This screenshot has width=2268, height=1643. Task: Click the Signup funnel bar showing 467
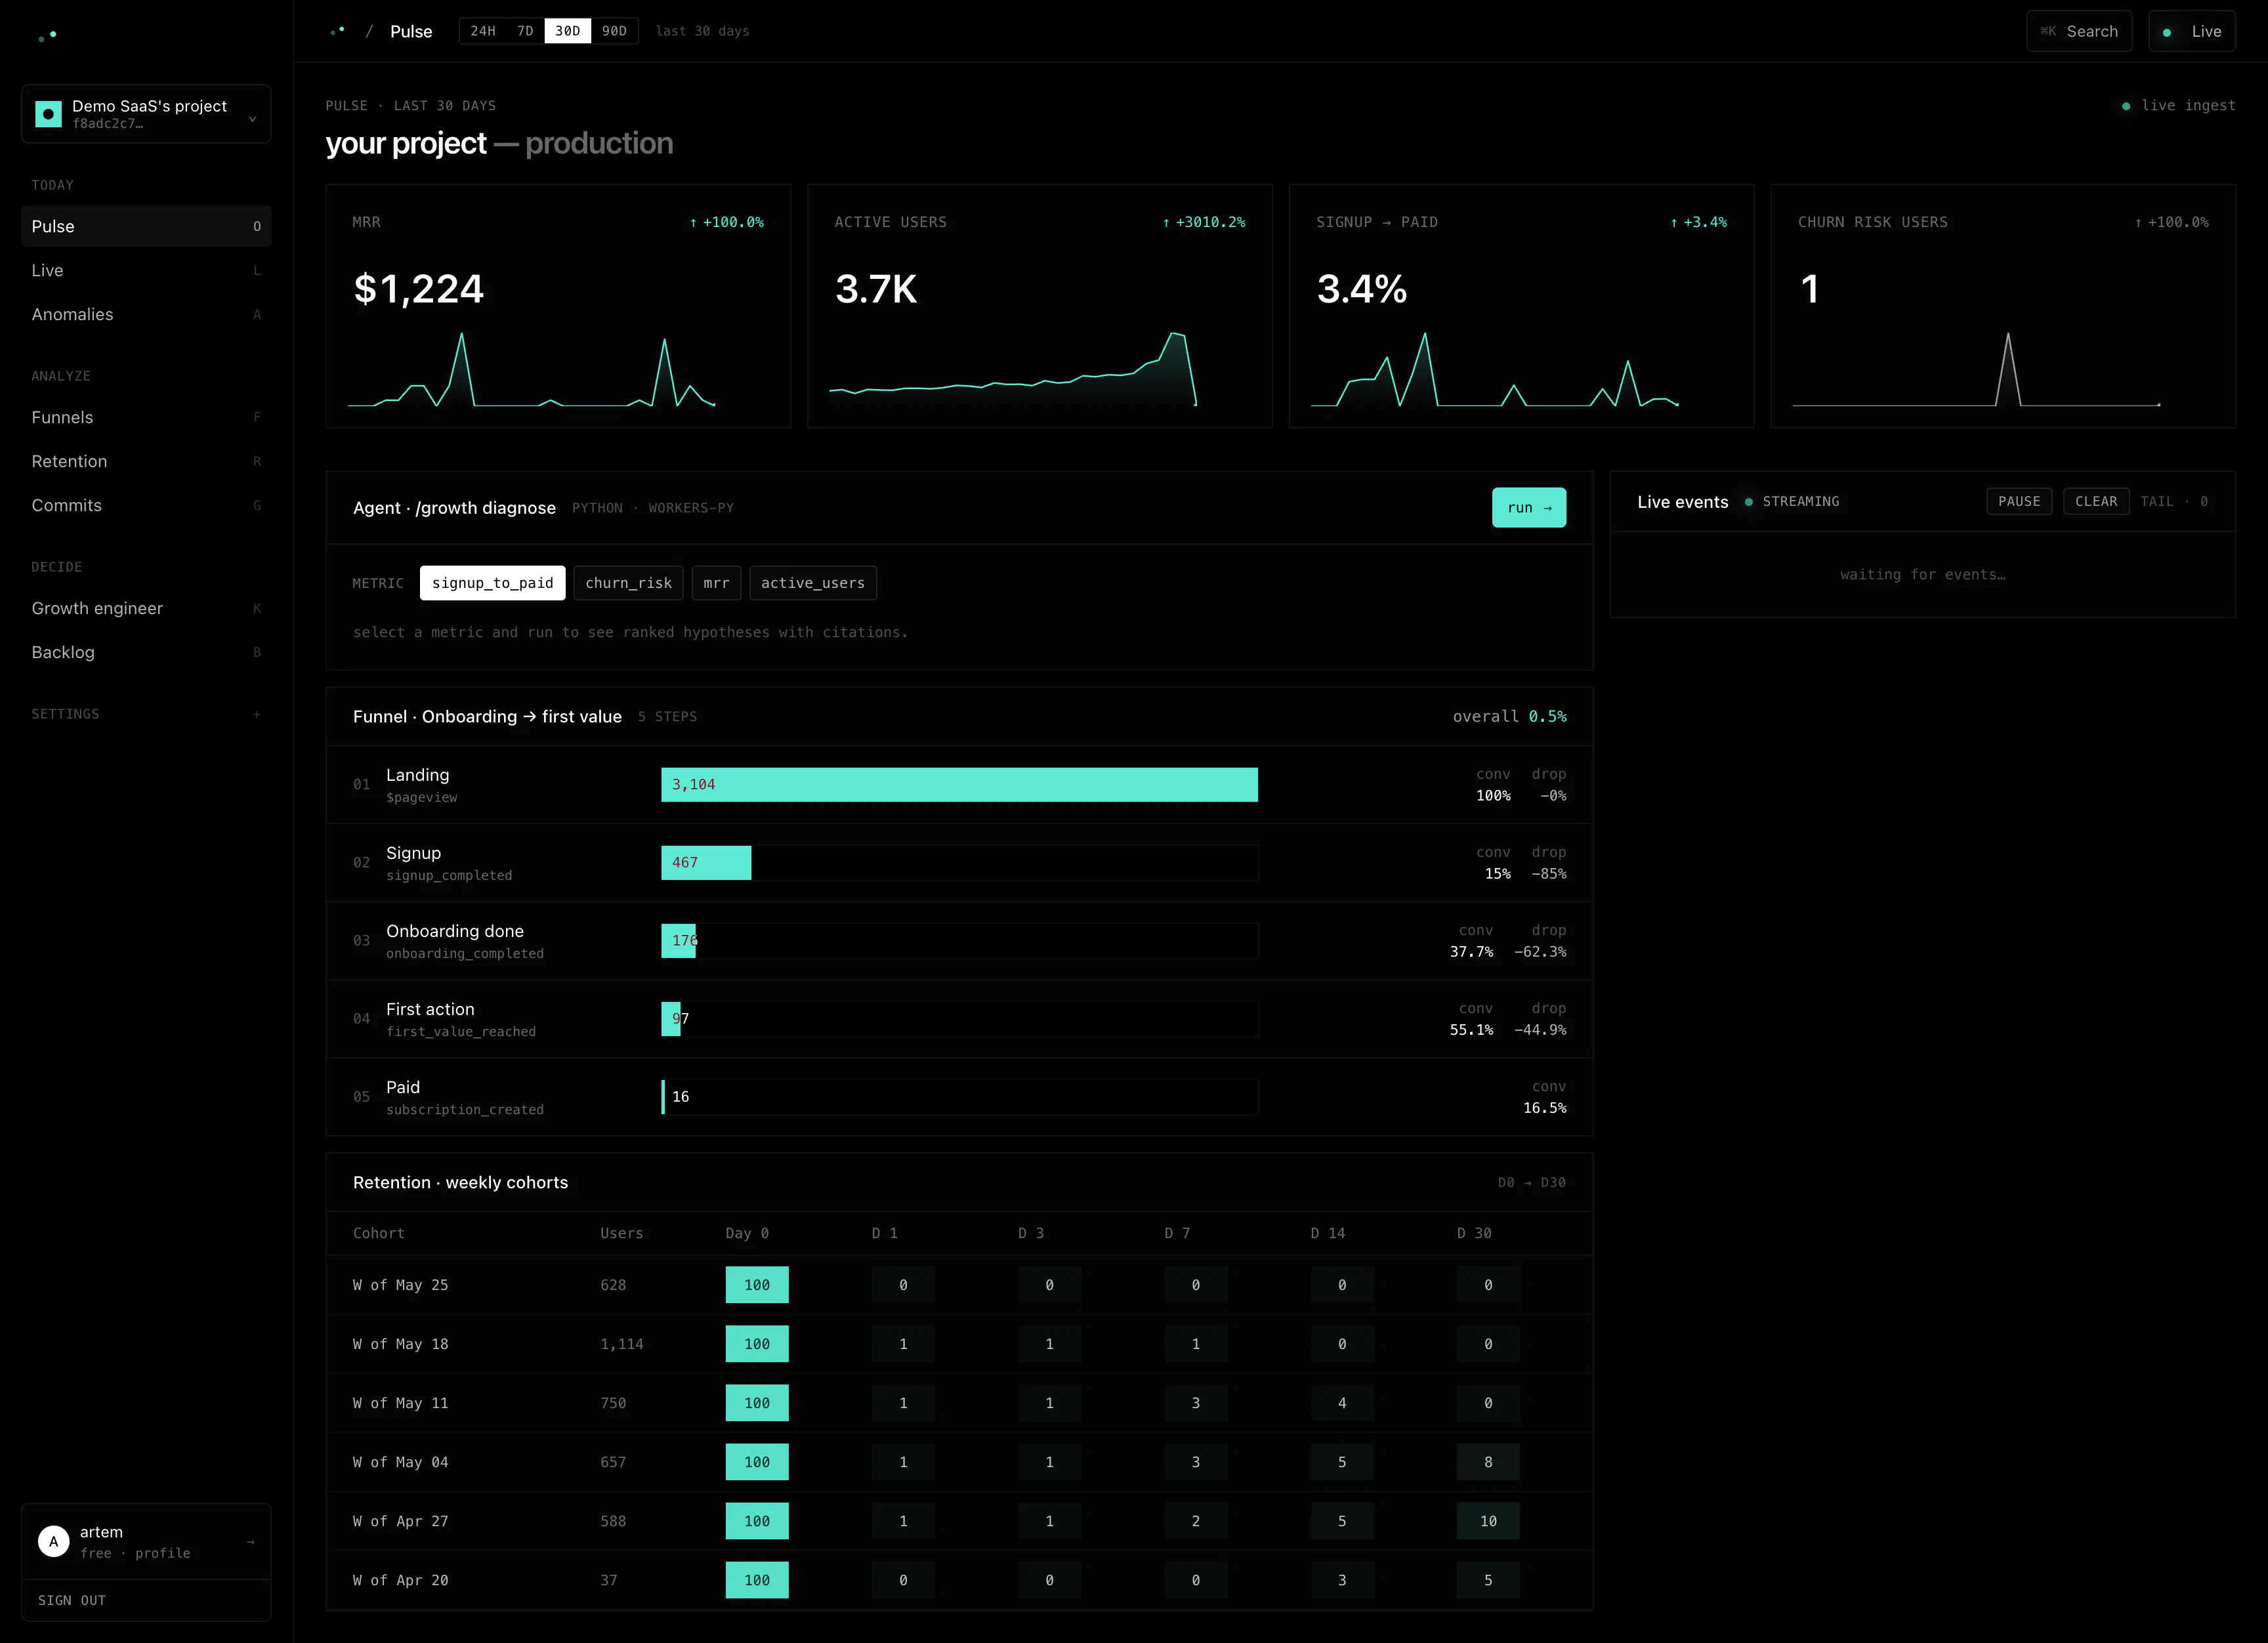point(706,863)
